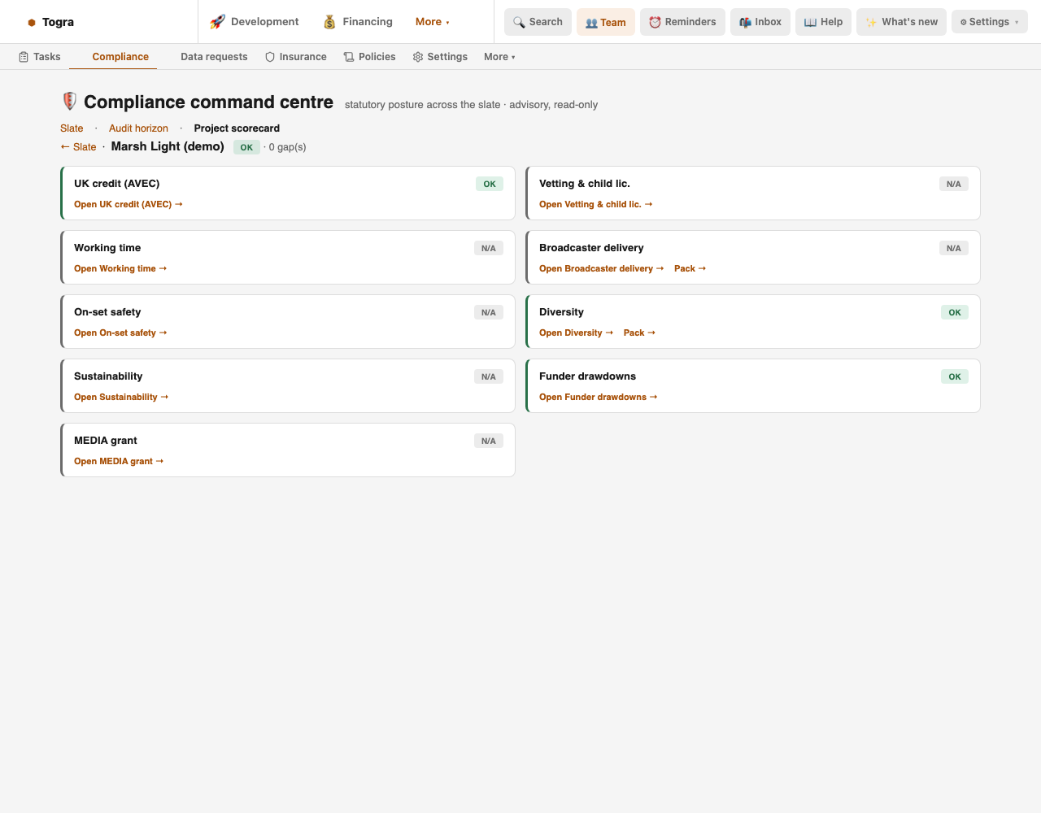Open Sustainability link
The image size is (1041, 813).
[x=121, y=397]
